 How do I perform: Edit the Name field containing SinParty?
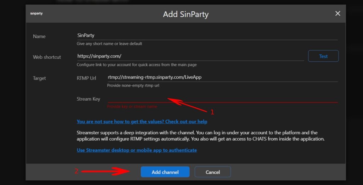[207, 35]
